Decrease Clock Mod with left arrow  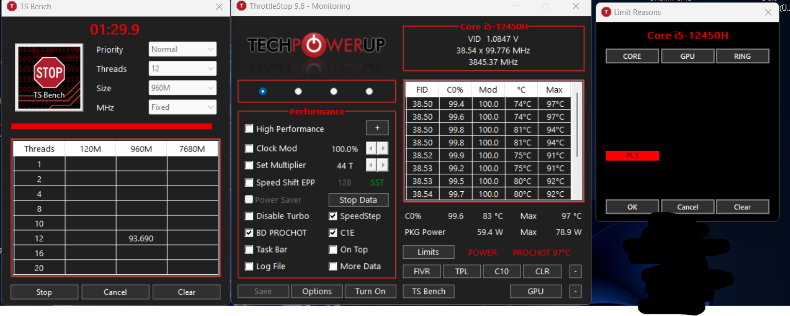(371, 149)
